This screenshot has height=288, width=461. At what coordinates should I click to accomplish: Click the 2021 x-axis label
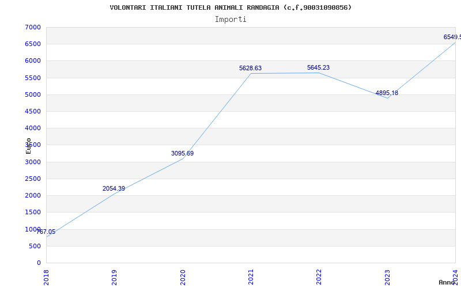251,277
